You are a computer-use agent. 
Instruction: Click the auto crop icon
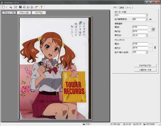[x=16, y=7]
